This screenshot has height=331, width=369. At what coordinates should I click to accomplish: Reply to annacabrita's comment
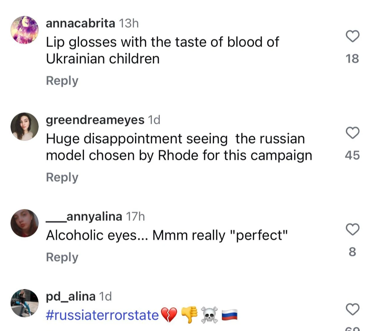tap(62, 81)
